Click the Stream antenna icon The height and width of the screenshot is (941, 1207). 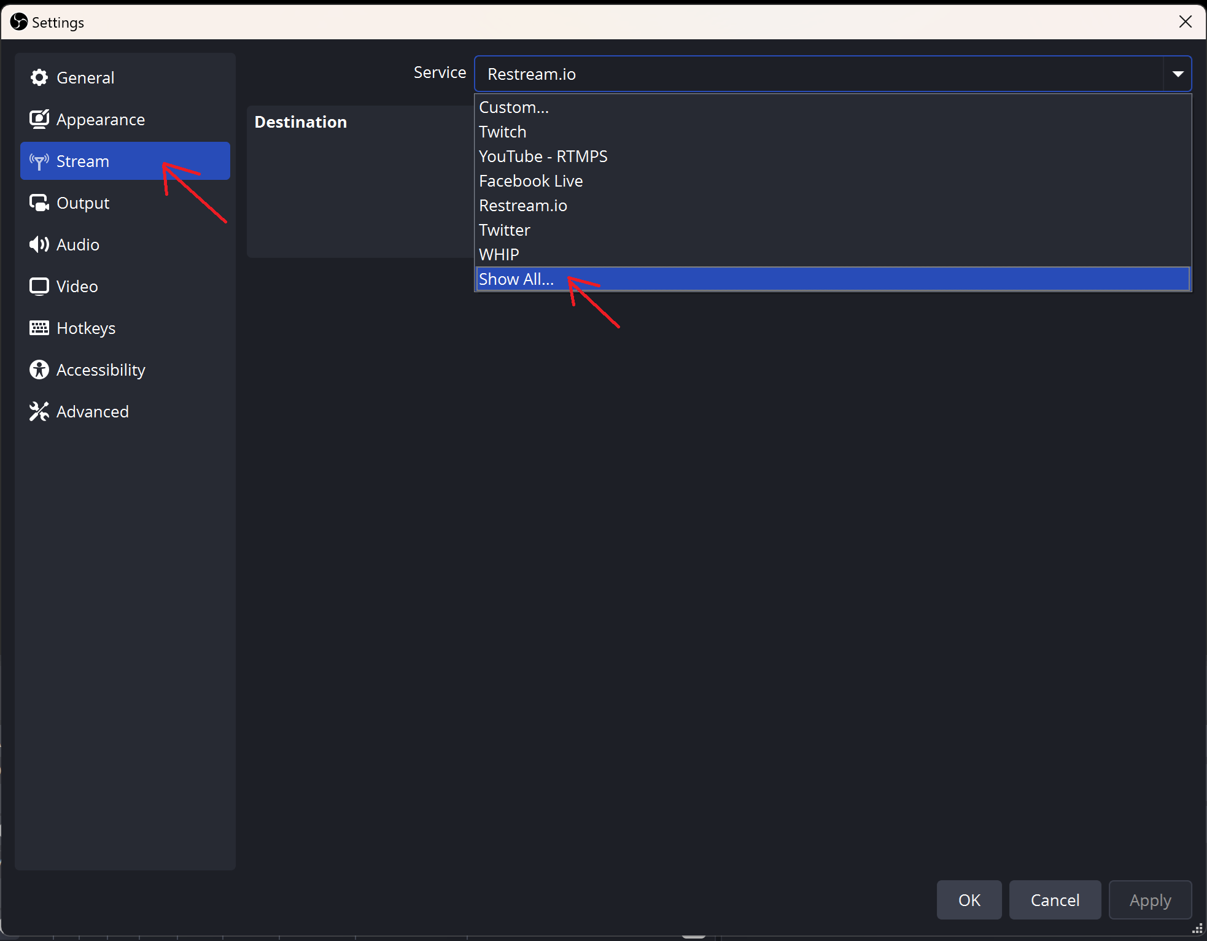point(39,161)
